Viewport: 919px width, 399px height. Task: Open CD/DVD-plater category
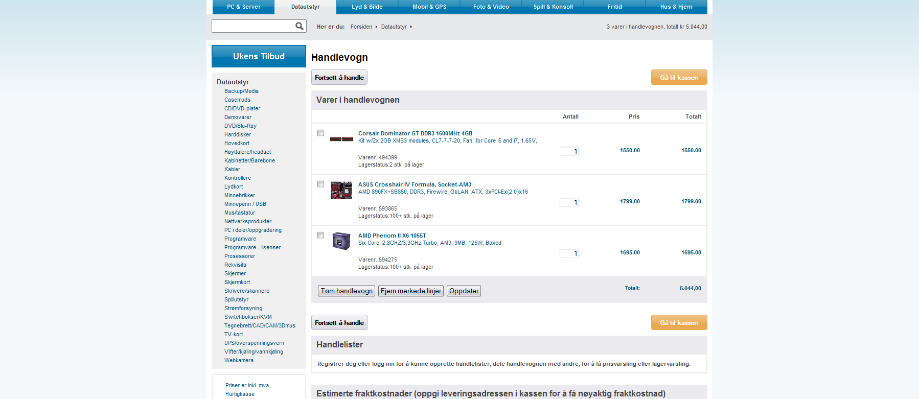point(242,108)
